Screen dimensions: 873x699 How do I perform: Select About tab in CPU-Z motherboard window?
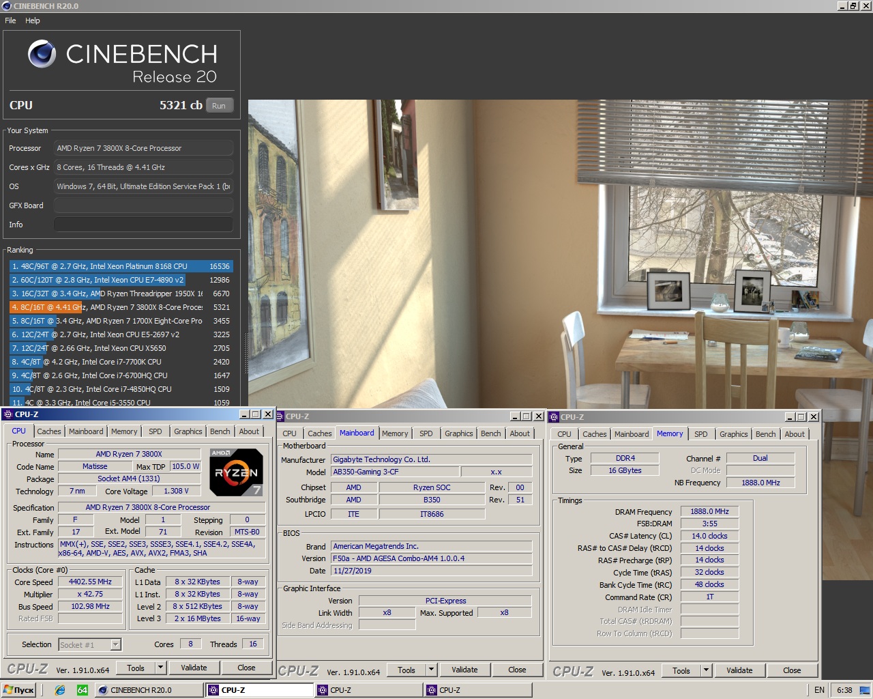(520, 433)
